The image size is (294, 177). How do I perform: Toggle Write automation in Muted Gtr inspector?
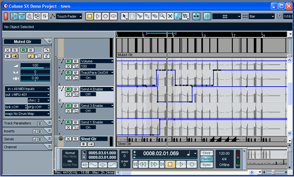31,50
